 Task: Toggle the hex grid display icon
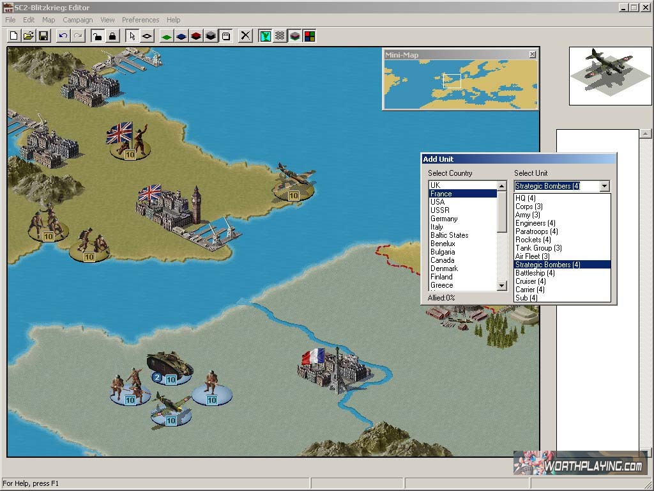280,36
